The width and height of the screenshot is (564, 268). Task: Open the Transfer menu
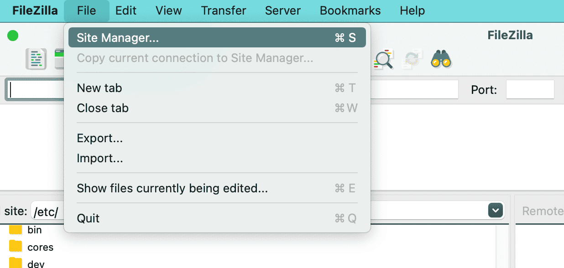[223, 10]
